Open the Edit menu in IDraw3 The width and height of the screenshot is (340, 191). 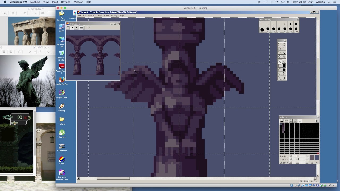click(84, 16)
